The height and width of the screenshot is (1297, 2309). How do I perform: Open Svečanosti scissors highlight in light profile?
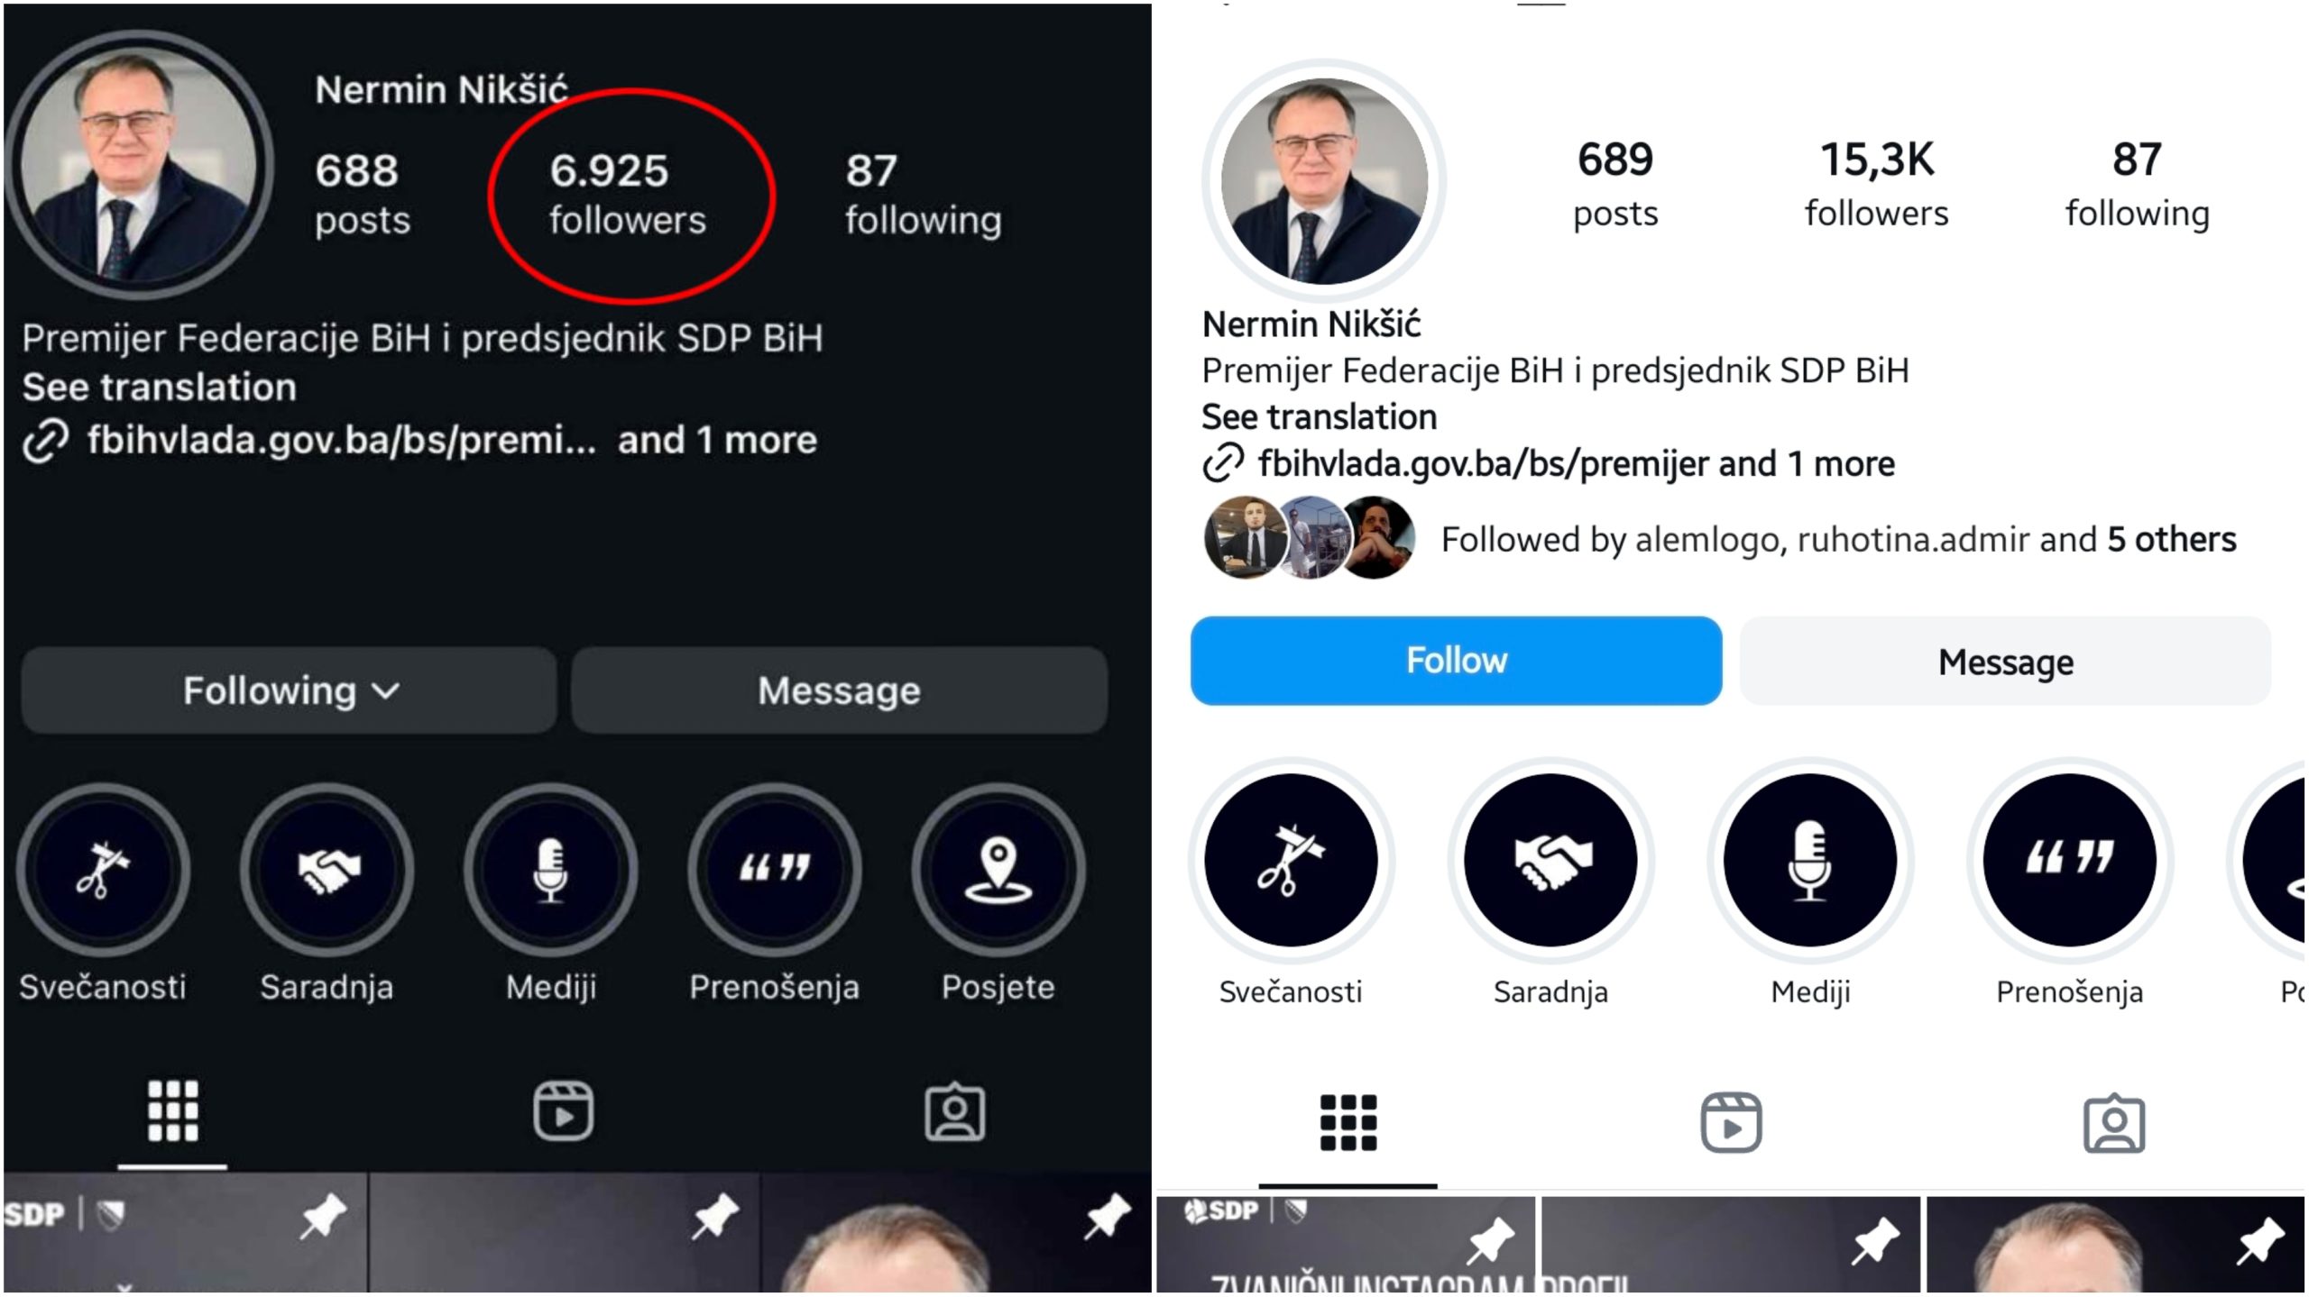click(x=1291, y=860)
